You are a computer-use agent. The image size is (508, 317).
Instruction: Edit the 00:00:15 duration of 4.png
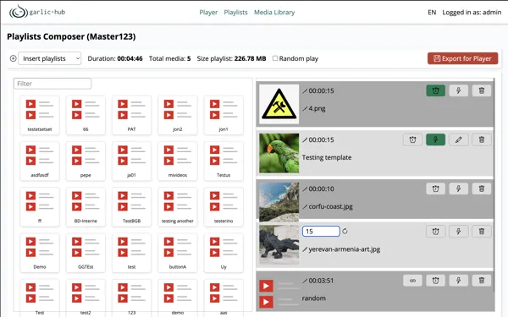click(318, 91)
